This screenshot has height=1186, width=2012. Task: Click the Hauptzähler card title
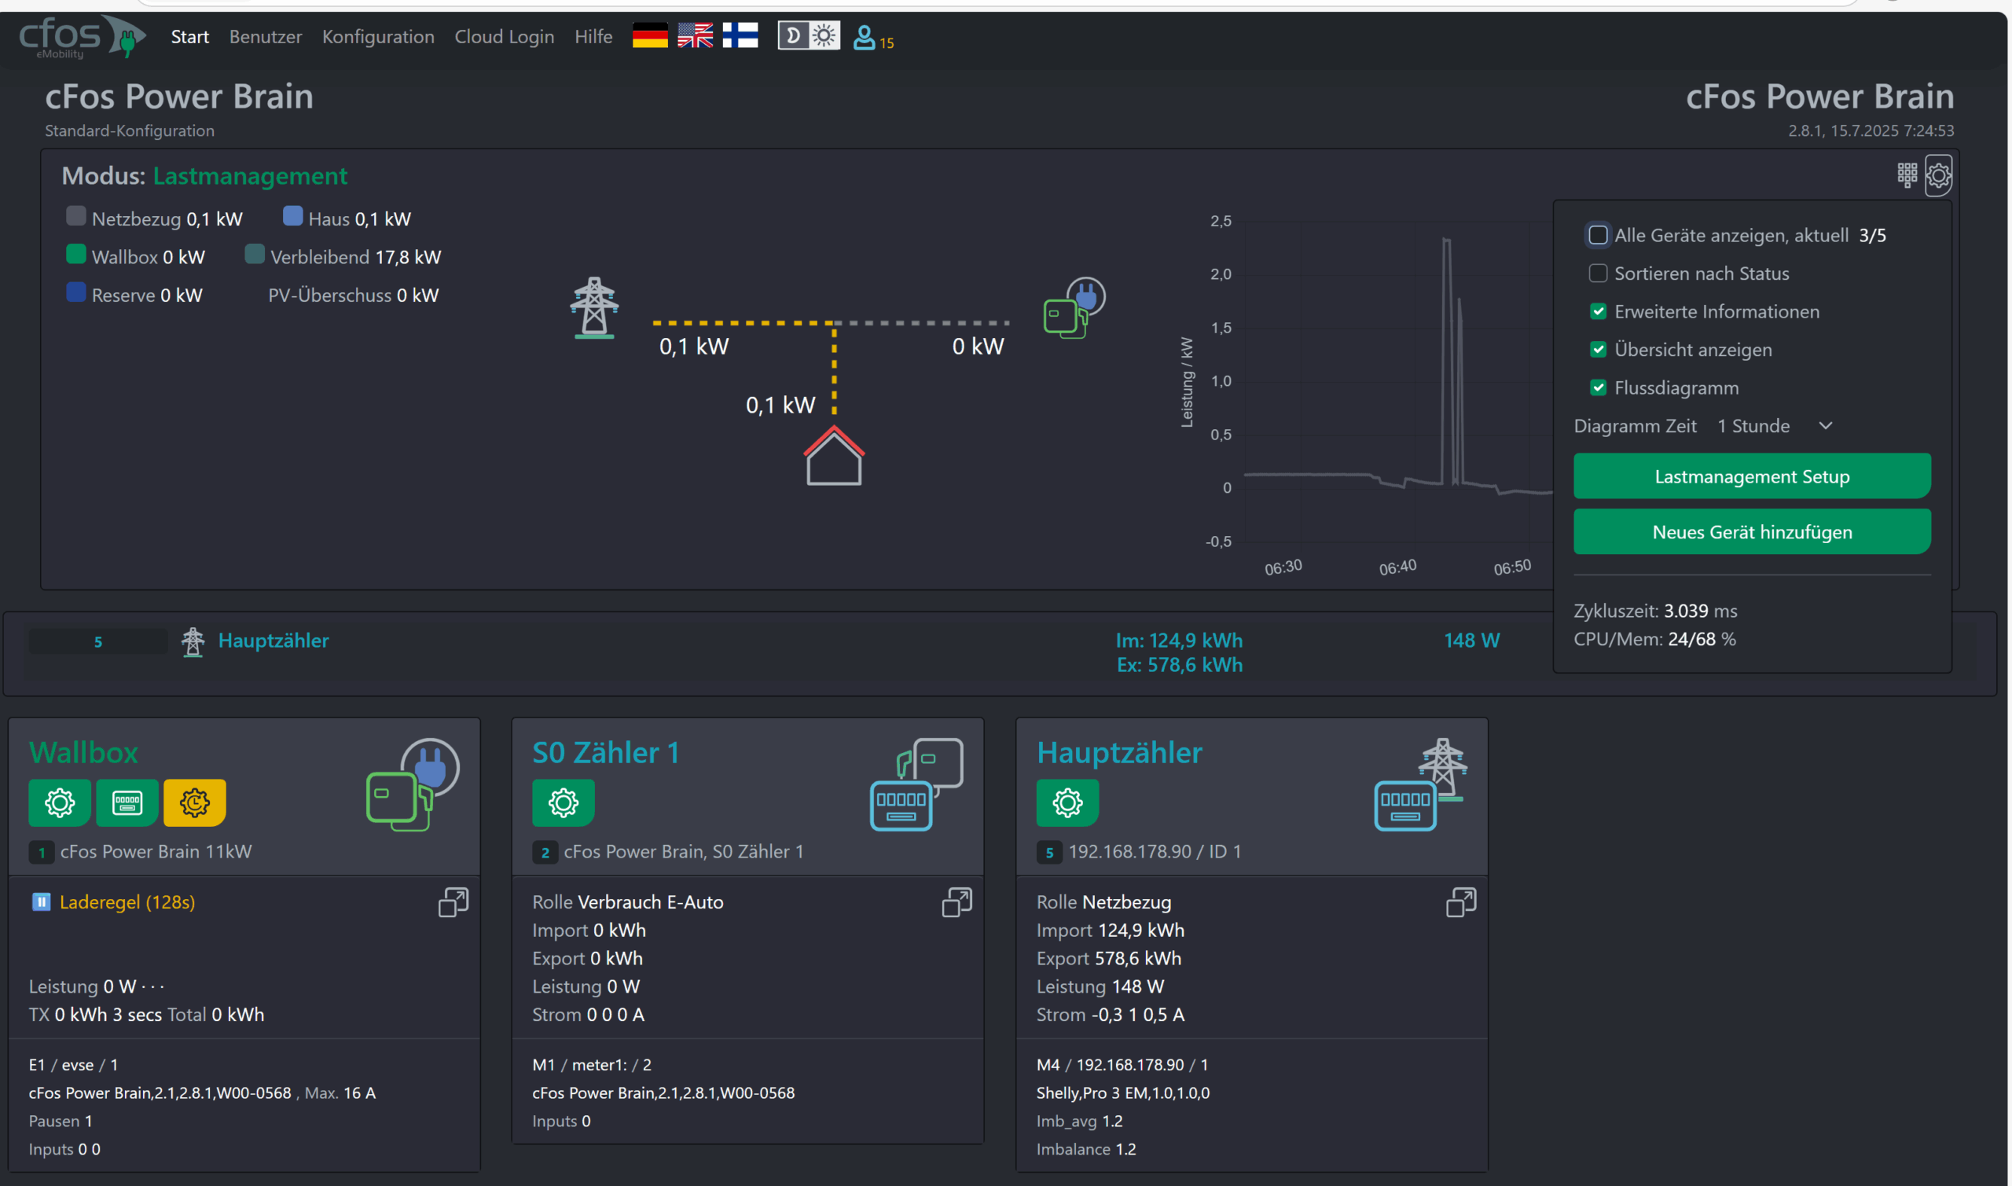pyautogui.click(x=1119, y=753)
